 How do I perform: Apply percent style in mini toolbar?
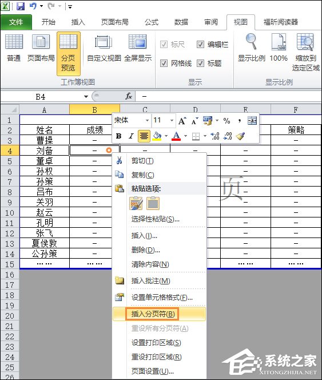coord(226,120)
